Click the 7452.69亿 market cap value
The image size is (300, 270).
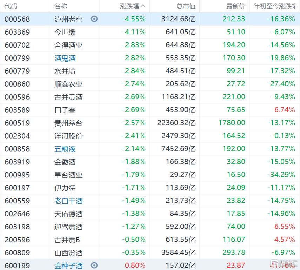tap(179, 149)
